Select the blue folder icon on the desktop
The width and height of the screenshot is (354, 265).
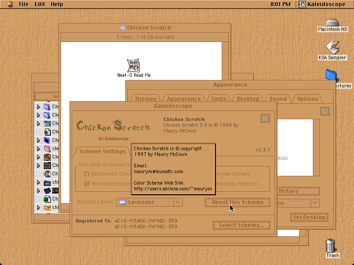331,75
